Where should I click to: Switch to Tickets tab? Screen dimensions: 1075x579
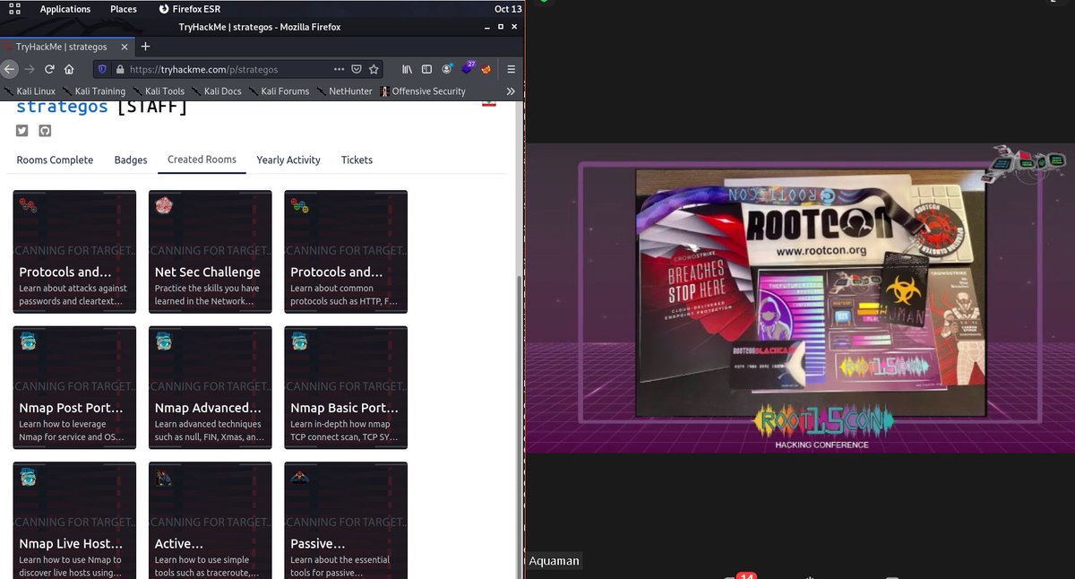tap(357, 160)
